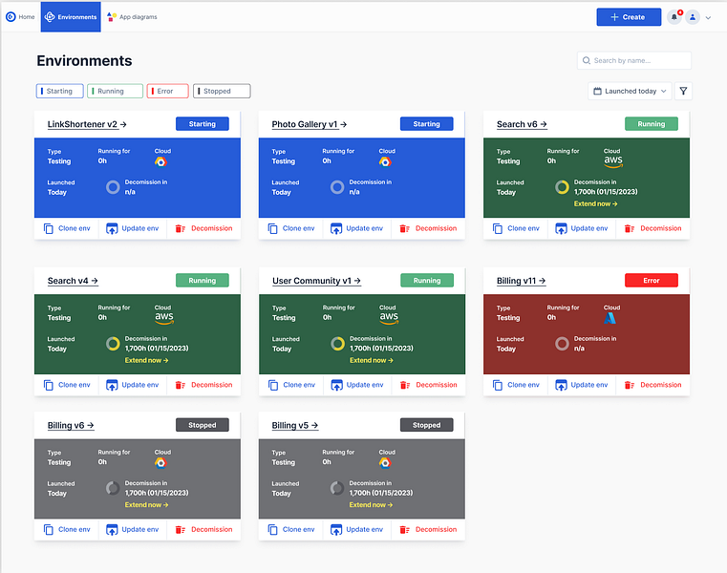Open the Billing v6 environment link

coord(71,425)
